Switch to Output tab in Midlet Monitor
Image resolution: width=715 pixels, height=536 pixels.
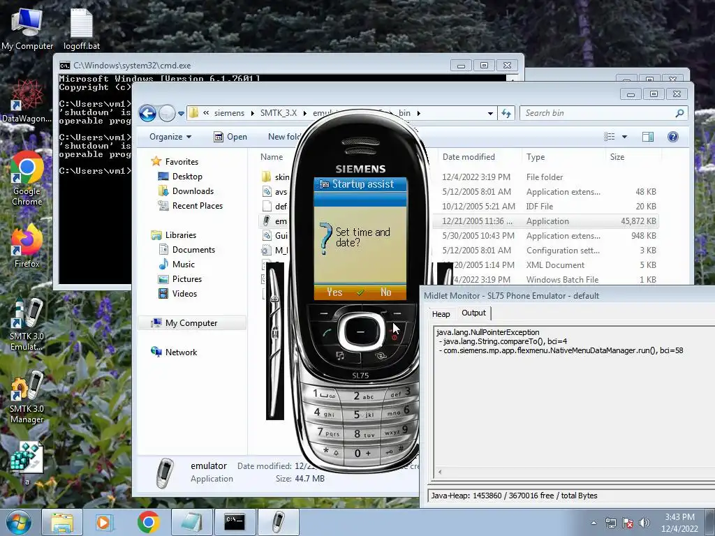tap(473, 313)
